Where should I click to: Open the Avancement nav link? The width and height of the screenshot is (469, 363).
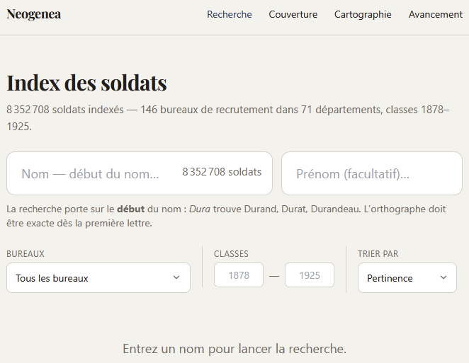pyautogui.click(x=436, y=14)
